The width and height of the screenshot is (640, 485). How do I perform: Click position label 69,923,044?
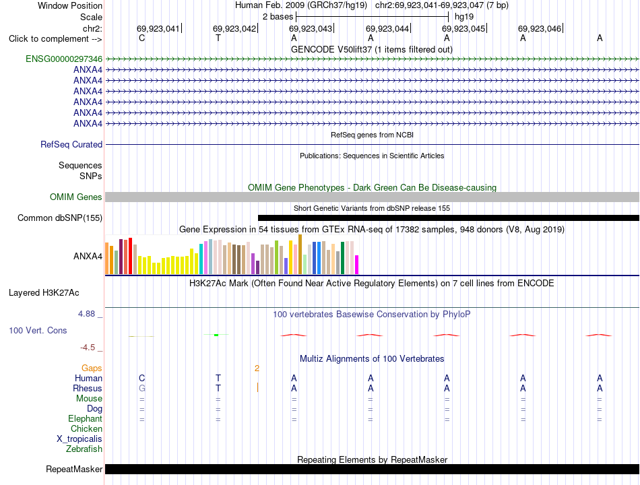[387, 28]
